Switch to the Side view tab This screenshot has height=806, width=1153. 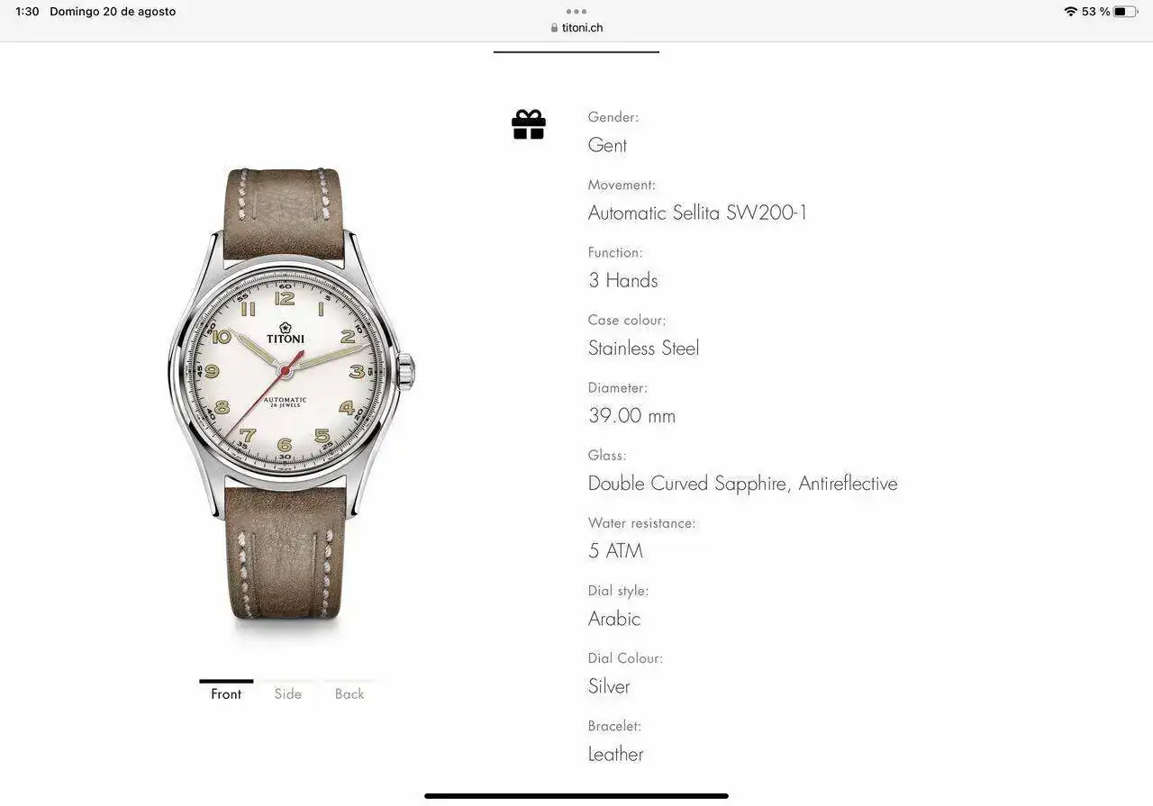(x=288, y=693)
